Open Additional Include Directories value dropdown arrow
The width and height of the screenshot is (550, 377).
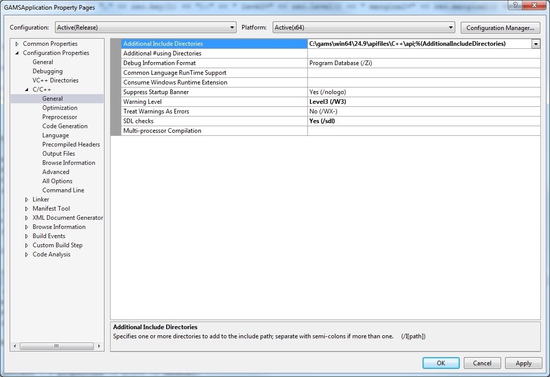pos(536,44)
